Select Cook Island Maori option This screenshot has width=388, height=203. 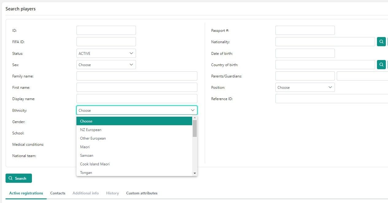click(x=95, y=164)
